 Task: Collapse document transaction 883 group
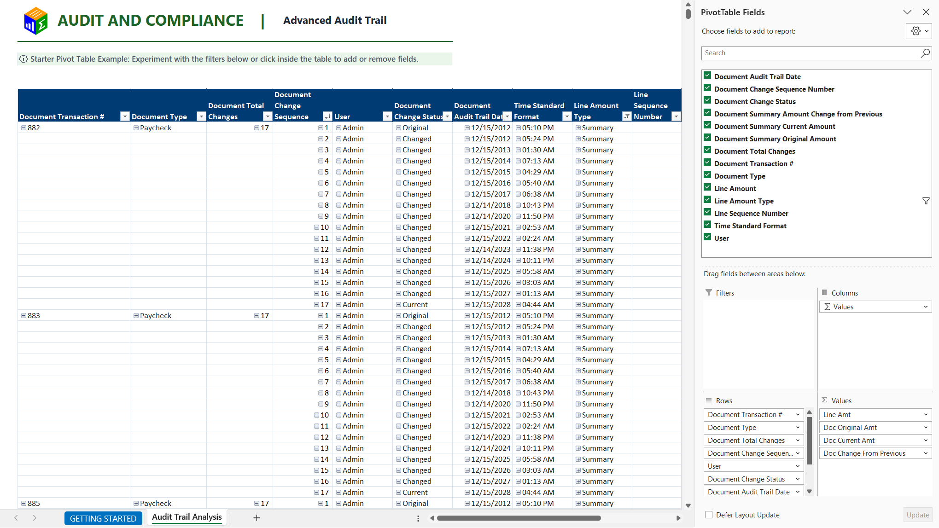(23, 316)
